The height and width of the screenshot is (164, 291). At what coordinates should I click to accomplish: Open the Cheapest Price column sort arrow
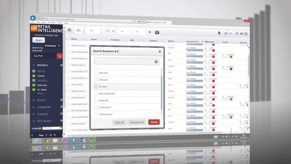tap(202, 41)
